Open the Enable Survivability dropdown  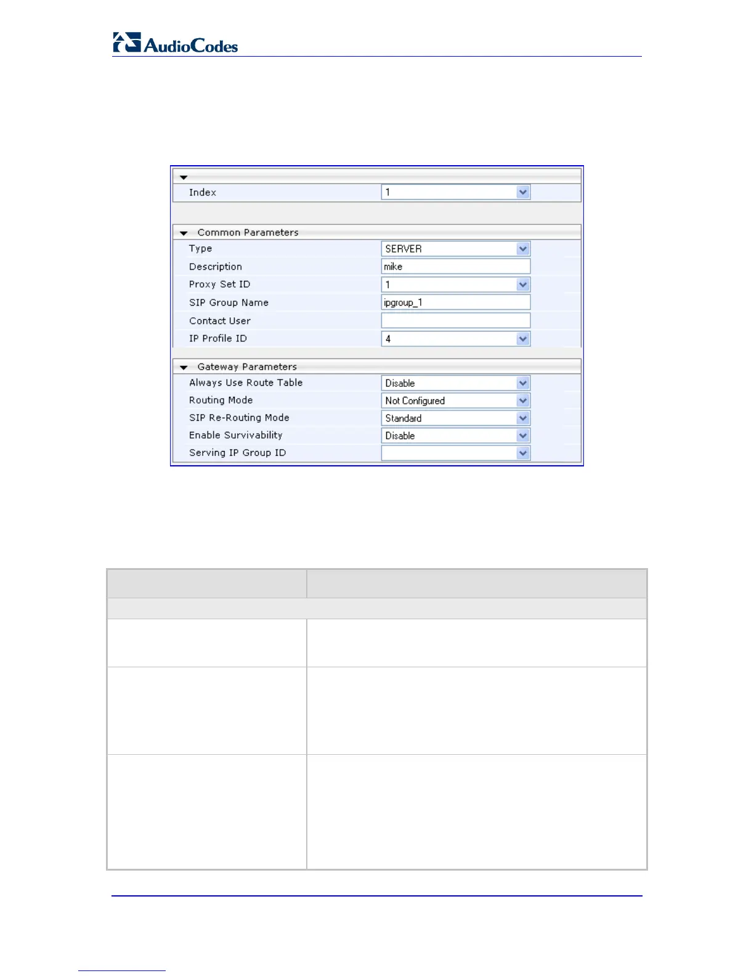click(455, 436)
